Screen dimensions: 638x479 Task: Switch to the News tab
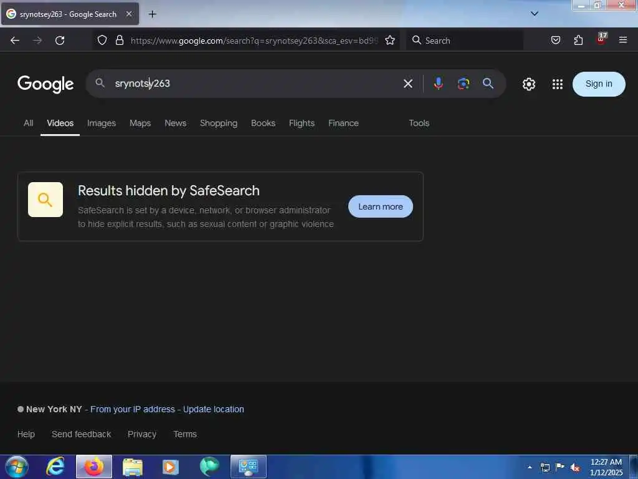click(x=175, y=123)
